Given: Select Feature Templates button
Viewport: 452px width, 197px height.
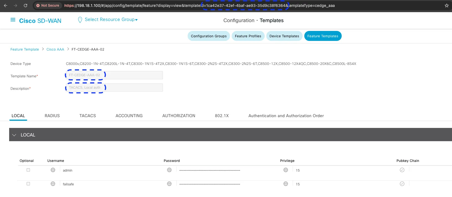Looking at the screenshot, I should 323,36.
